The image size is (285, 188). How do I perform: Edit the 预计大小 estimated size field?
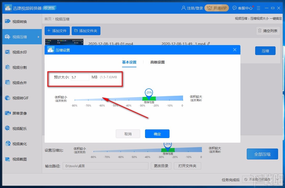(80, 77)
